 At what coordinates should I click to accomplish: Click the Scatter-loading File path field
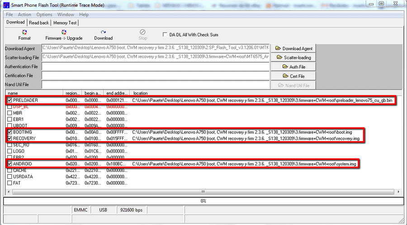156,57
